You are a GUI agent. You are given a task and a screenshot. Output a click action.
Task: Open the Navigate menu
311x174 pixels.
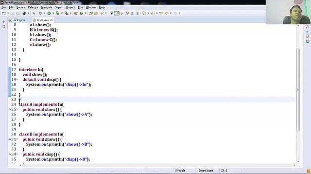[x=47, y=7]
